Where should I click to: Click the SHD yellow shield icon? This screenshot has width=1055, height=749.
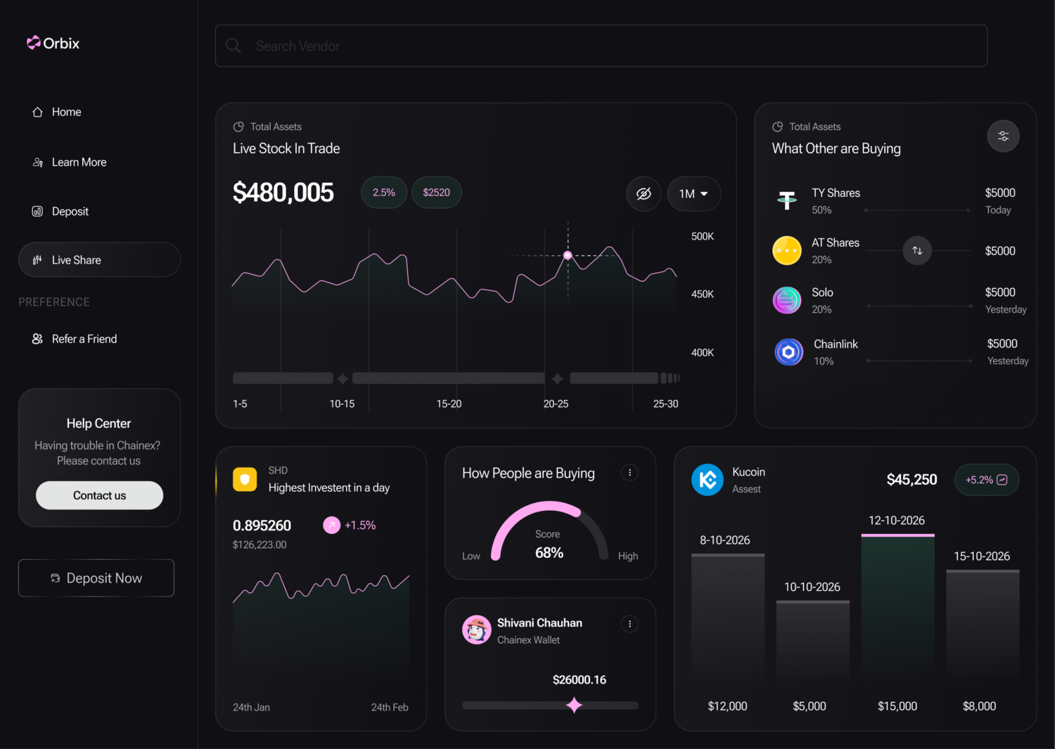(245, 479)
